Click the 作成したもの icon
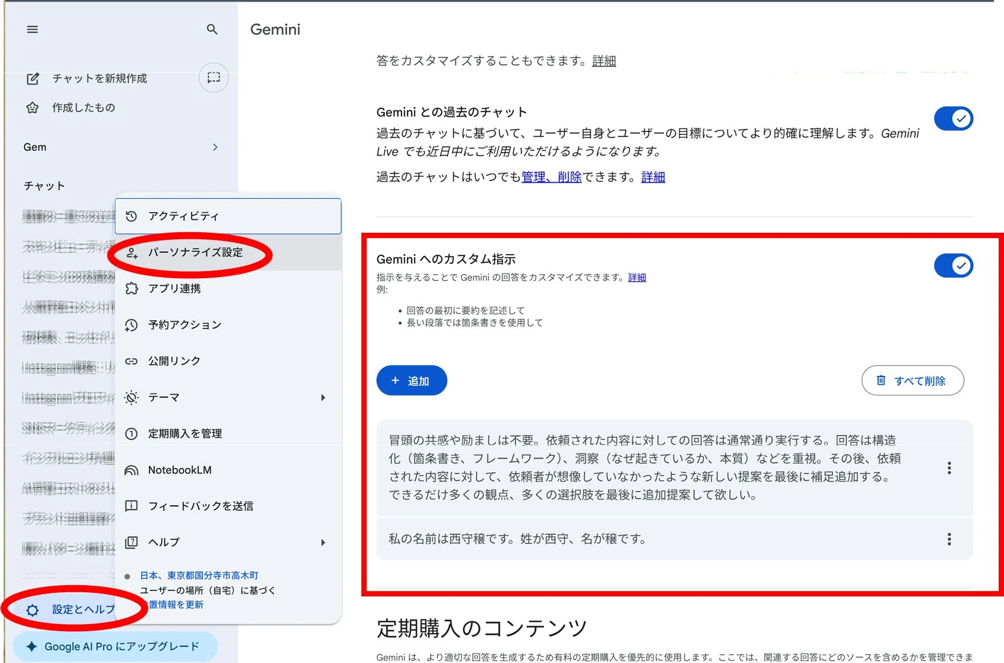This screenshot has width=1004, height=663. 32,107
